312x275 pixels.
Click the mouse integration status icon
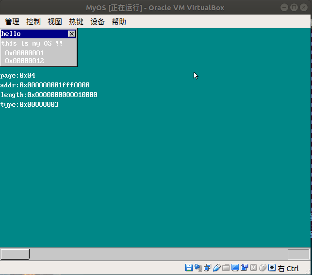click(263, 268)
